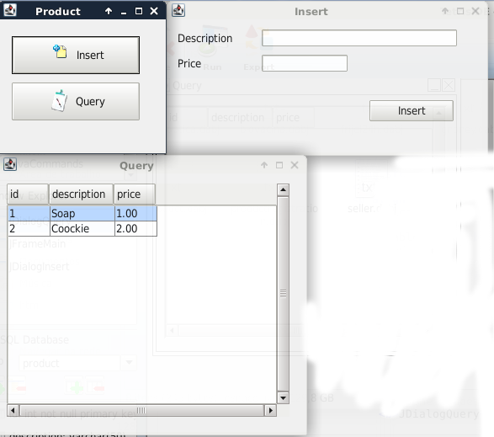The image size is (494, 437).
Task: Click the Query button's clipboard icon
Action: 59,100
